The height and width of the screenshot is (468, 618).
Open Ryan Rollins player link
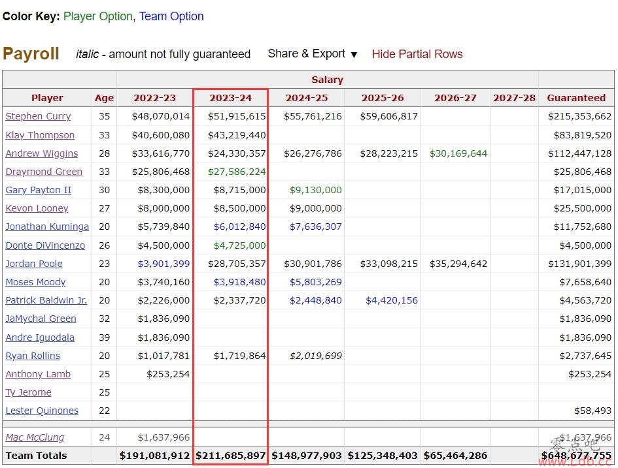pyautogui.click(x=33, y=356)
